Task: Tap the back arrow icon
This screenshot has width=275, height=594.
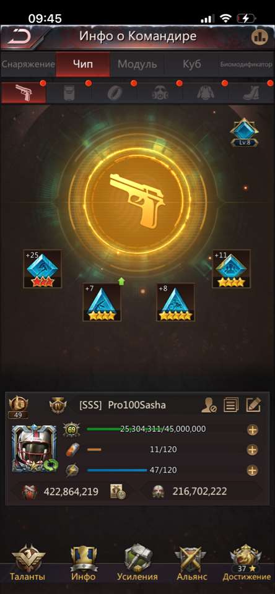Action: click(19, 37)
